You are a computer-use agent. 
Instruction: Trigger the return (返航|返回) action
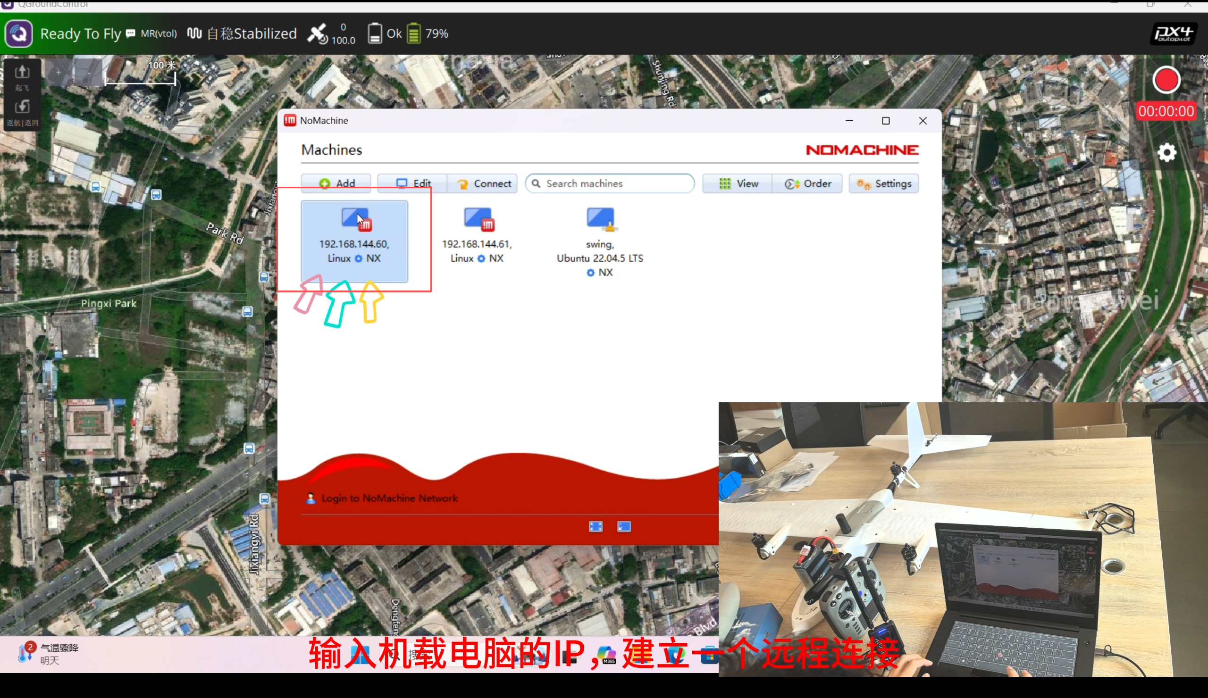click(x=22, y=113)
